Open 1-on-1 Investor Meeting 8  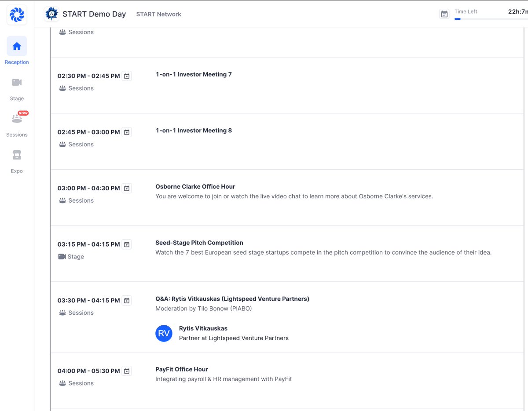click(194, 131)
